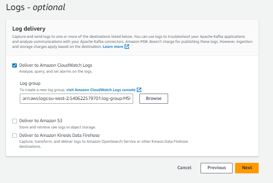
Task: Cancel the logs configuration
Action: (x=185, y=168)
